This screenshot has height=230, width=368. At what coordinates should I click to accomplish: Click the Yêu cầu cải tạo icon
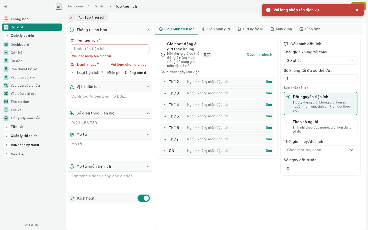[6, 94]
